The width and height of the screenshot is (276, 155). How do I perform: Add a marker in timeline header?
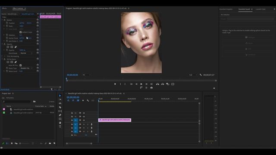(83, 100)
